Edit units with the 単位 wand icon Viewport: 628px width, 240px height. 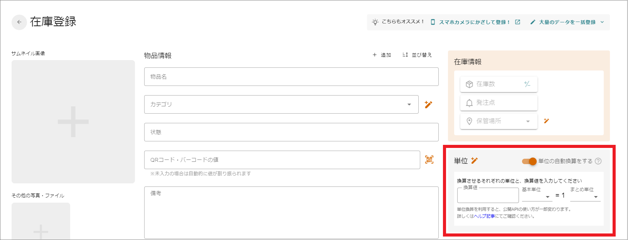coord(475,161)
